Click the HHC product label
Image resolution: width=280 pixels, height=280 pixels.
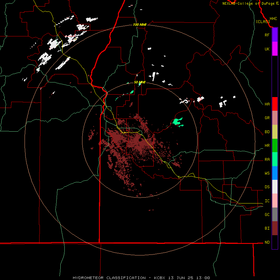point(273,19)
